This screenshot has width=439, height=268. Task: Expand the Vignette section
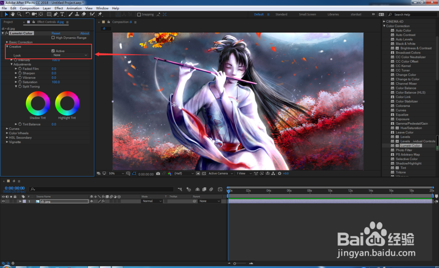[7, 142]
